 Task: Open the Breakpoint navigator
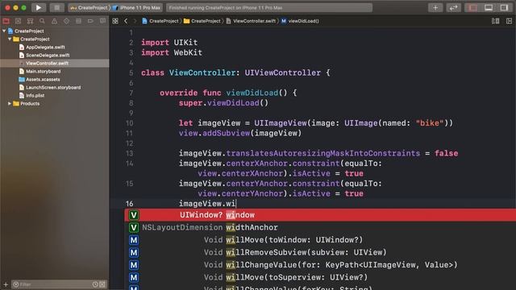tap(90, 21)
